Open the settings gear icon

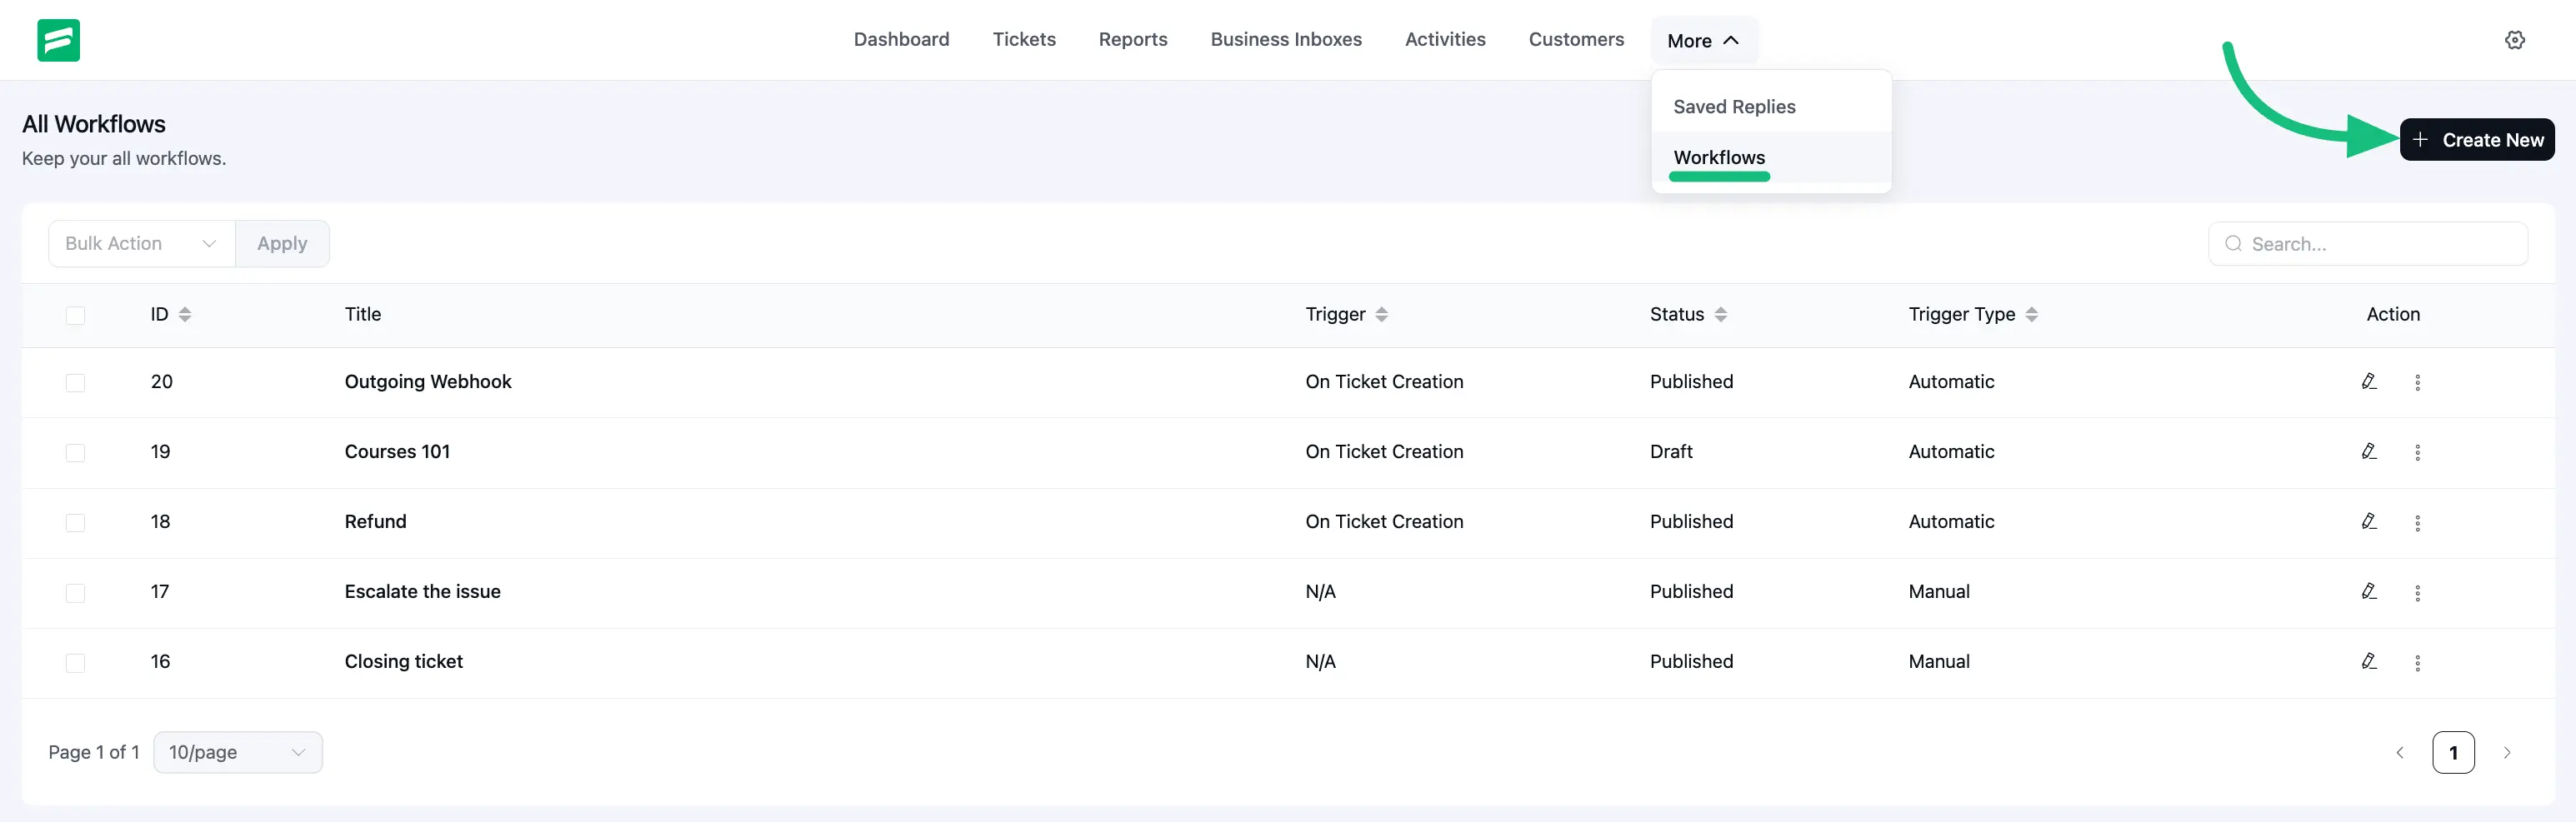pos(2516,40)
